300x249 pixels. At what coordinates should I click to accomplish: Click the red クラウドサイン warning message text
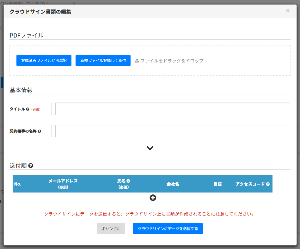tap(149, 214)
